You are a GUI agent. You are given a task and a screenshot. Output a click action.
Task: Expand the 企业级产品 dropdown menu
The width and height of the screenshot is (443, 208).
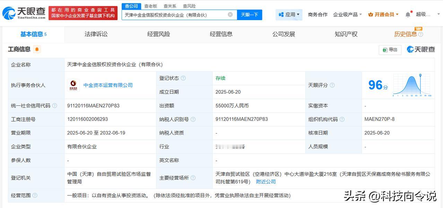(x=347, y=15)
